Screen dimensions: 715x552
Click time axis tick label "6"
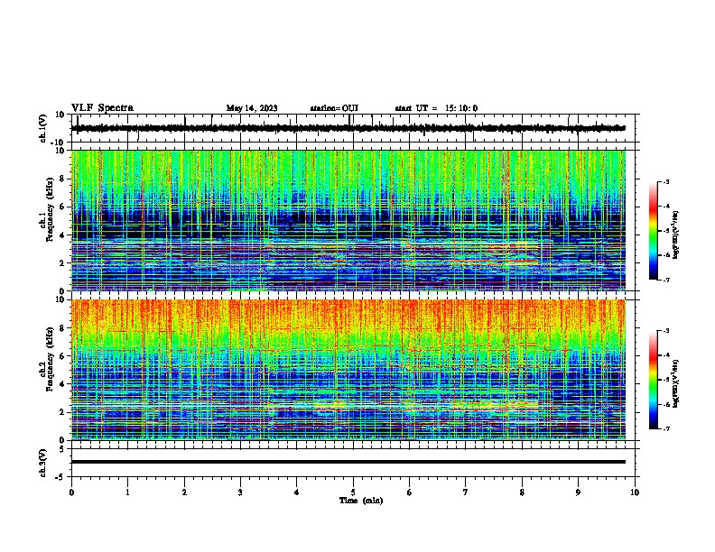pos(410,492)
